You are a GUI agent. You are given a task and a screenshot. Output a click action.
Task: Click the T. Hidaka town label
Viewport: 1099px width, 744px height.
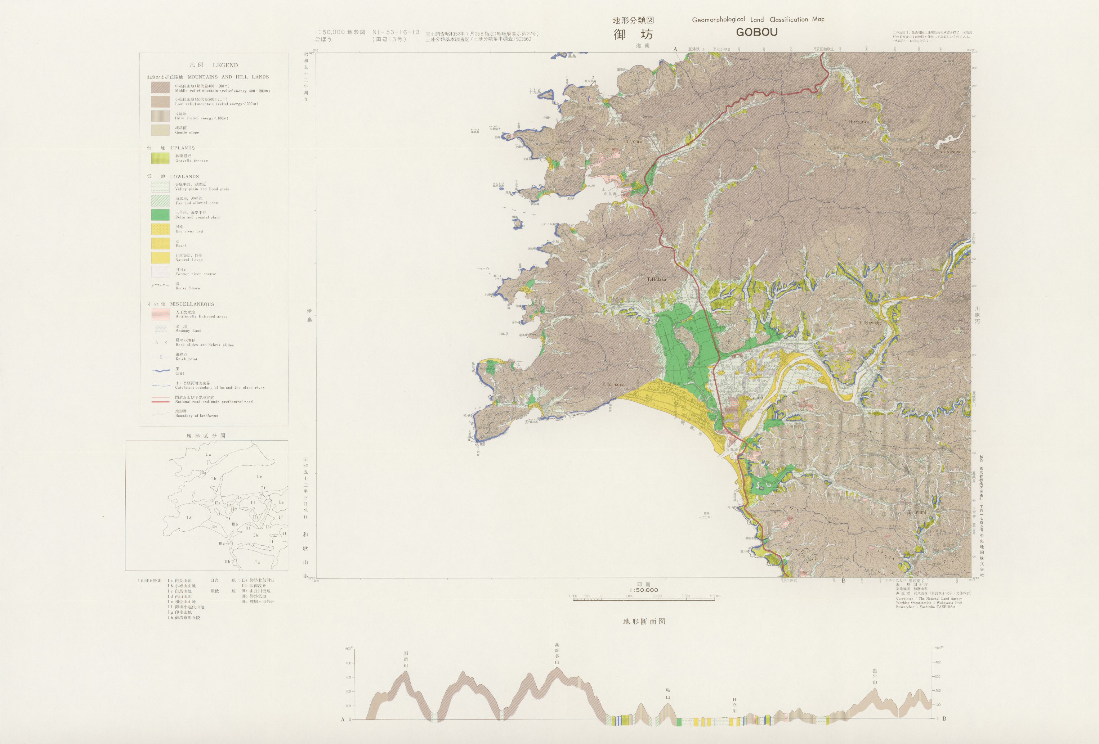click(656, 279)
